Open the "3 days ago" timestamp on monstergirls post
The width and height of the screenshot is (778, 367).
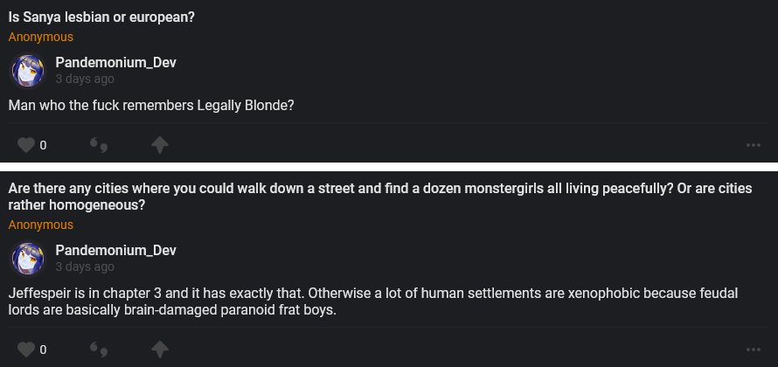tap(84, 267)
